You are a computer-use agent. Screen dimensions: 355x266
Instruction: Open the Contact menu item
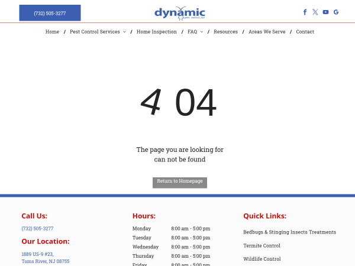pos(305,32)
